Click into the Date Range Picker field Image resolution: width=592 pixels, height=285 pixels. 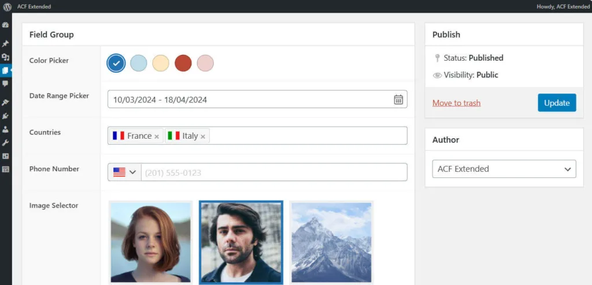point(257,99)
